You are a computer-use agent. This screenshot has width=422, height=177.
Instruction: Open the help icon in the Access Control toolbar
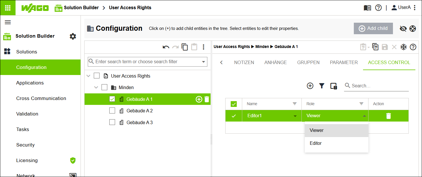pyautogui.click(x=413, y=47)
